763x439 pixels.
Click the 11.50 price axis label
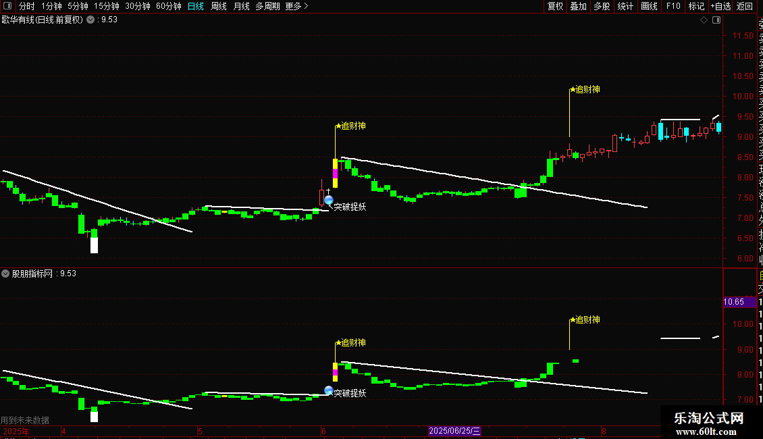743,36
